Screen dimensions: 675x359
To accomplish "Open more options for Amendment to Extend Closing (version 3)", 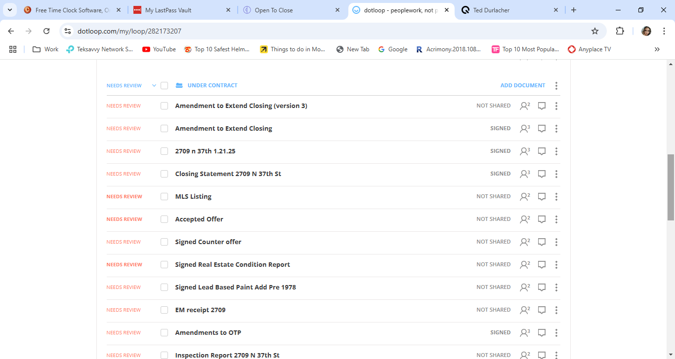I will click(556, 106).
